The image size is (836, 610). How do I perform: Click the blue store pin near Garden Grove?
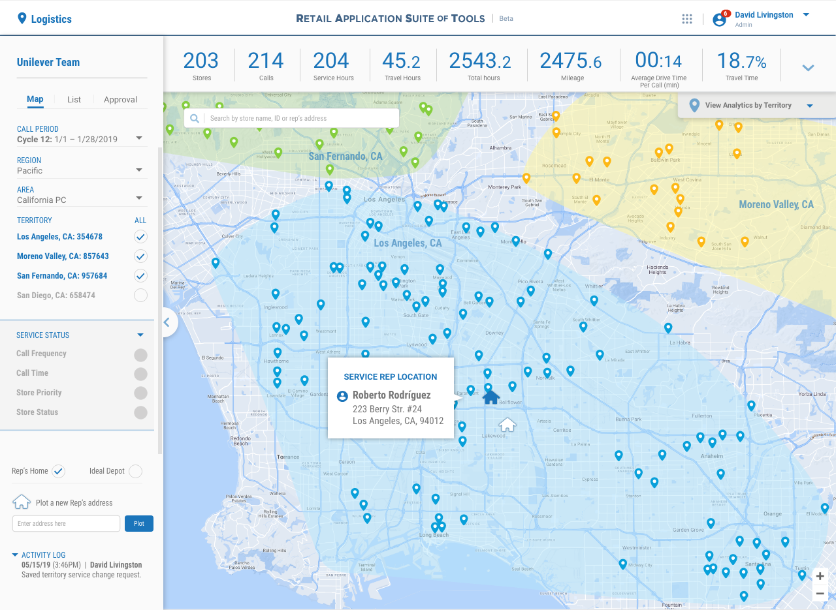(711, 523)
